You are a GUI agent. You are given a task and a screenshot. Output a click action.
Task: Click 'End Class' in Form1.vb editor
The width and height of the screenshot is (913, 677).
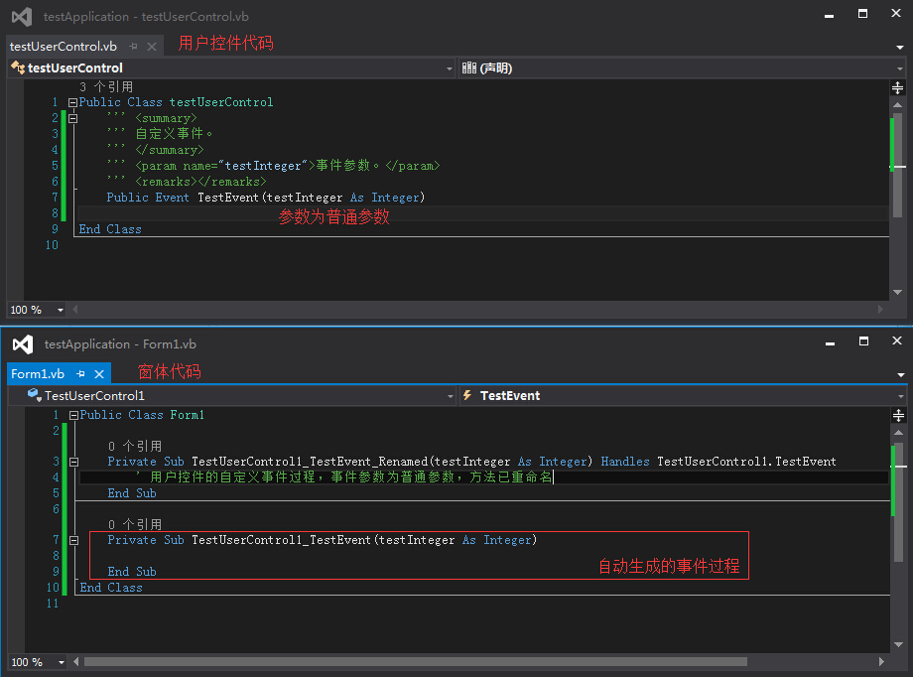point(111,588)
